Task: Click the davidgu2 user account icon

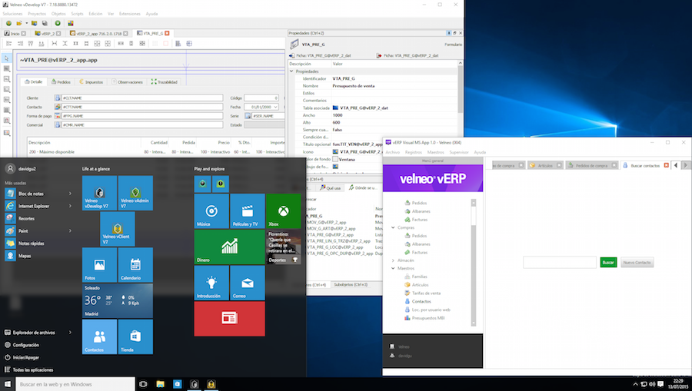Action: (x=10, y=168)
